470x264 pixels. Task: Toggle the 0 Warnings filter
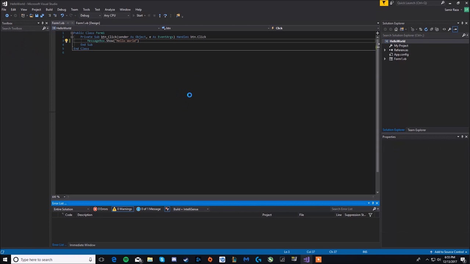(x=122, y=209)
